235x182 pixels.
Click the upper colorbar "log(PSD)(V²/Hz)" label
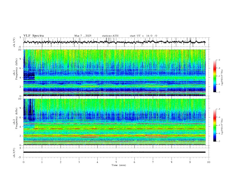pos(222,78)
